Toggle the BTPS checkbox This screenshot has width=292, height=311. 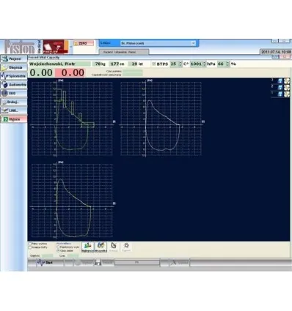(154, 64)
